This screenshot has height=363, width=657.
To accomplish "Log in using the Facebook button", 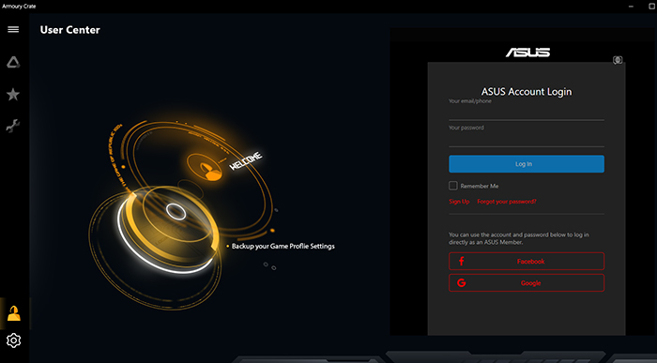I will point(527,262).
